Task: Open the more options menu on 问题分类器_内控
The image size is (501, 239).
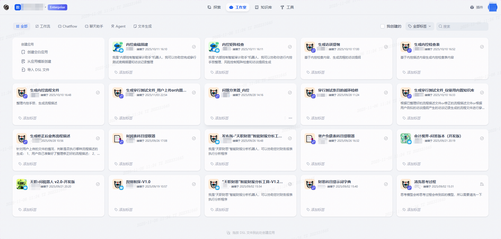Action: pos(290,118)
